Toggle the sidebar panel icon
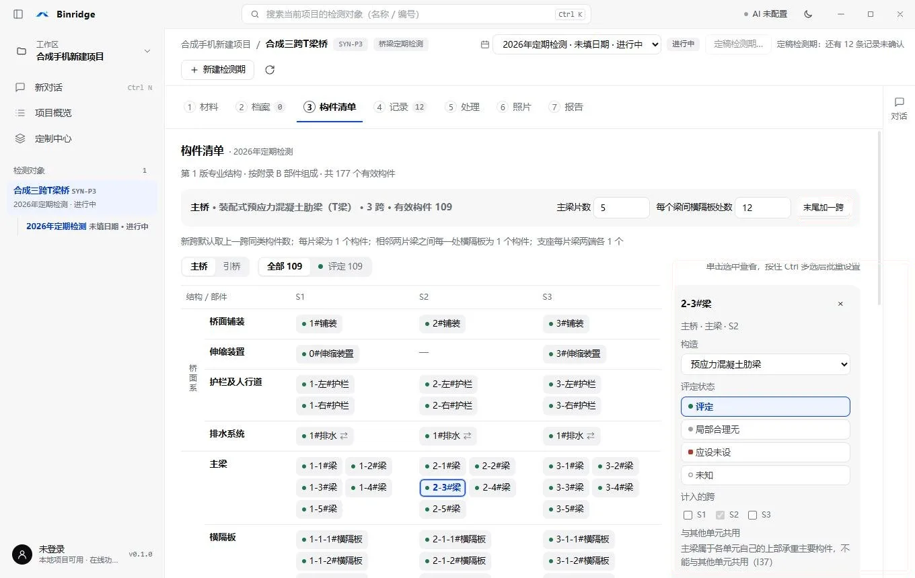The height and width of the screenshot is (578, 915). (x=18, y=14)
